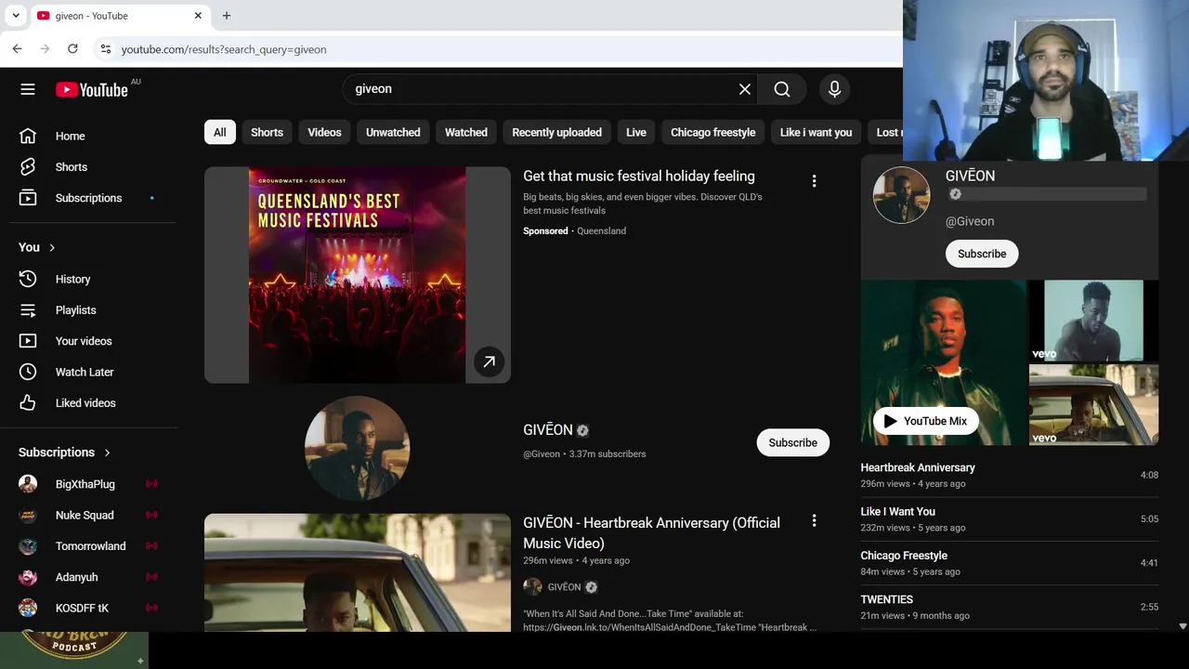Start voice search with the microphone icon
This screenshot has width=1189, height=669.
834,89
